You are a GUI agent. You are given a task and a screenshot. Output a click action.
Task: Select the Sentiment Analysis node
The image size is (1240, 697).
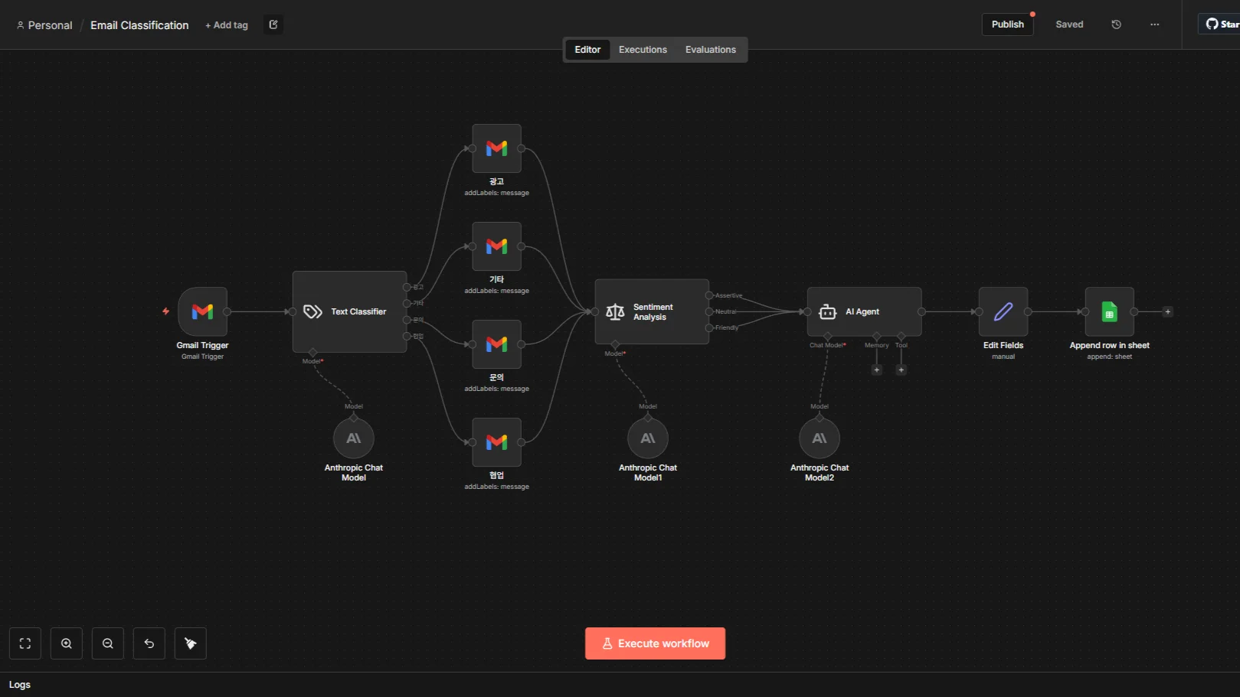[652, 311]
